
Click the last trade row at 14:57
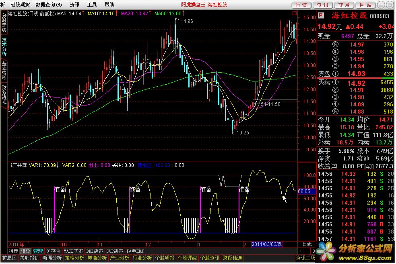(x=356, y=238)
